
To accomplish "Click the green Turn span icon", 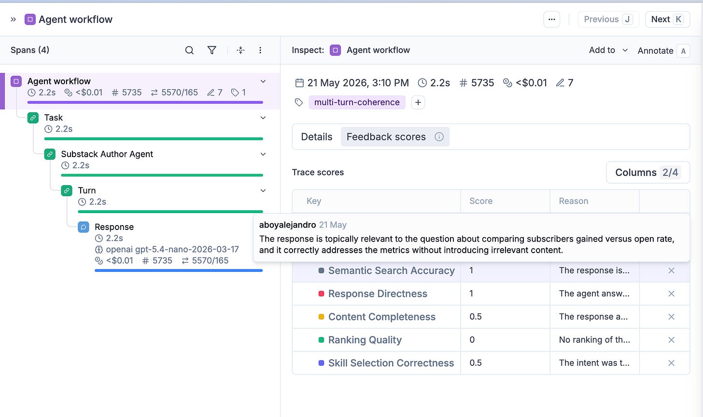I will (67, 190).
